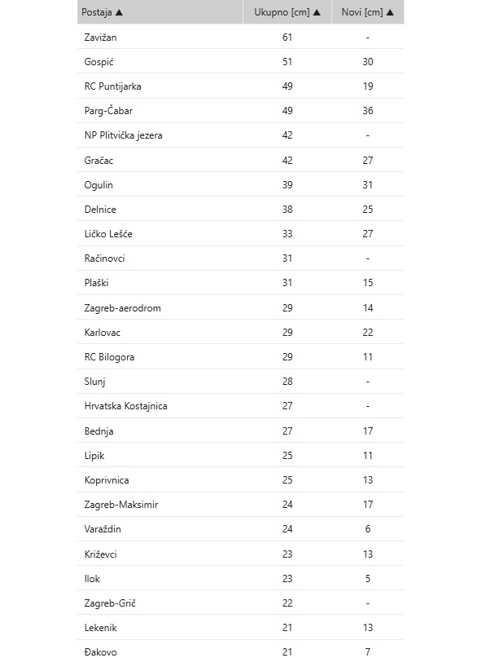Sort table by Postaja column header
This screenshot has height=658, width=495.
click(97, 12)
